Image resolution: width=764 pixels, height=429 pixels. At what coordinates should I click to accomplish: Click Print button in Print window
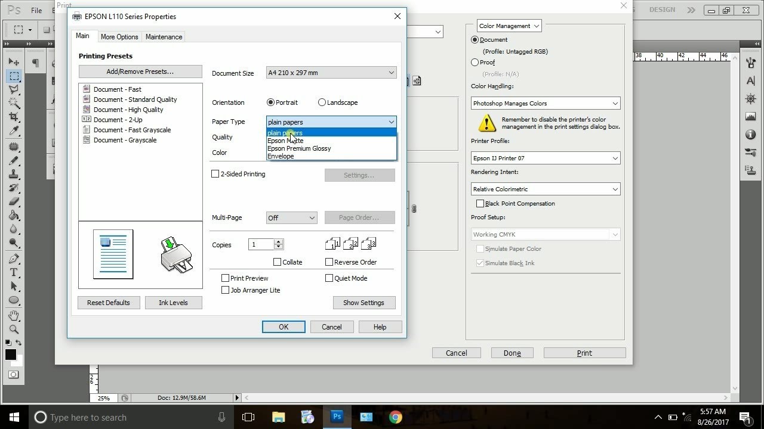(x=584, y=353)
